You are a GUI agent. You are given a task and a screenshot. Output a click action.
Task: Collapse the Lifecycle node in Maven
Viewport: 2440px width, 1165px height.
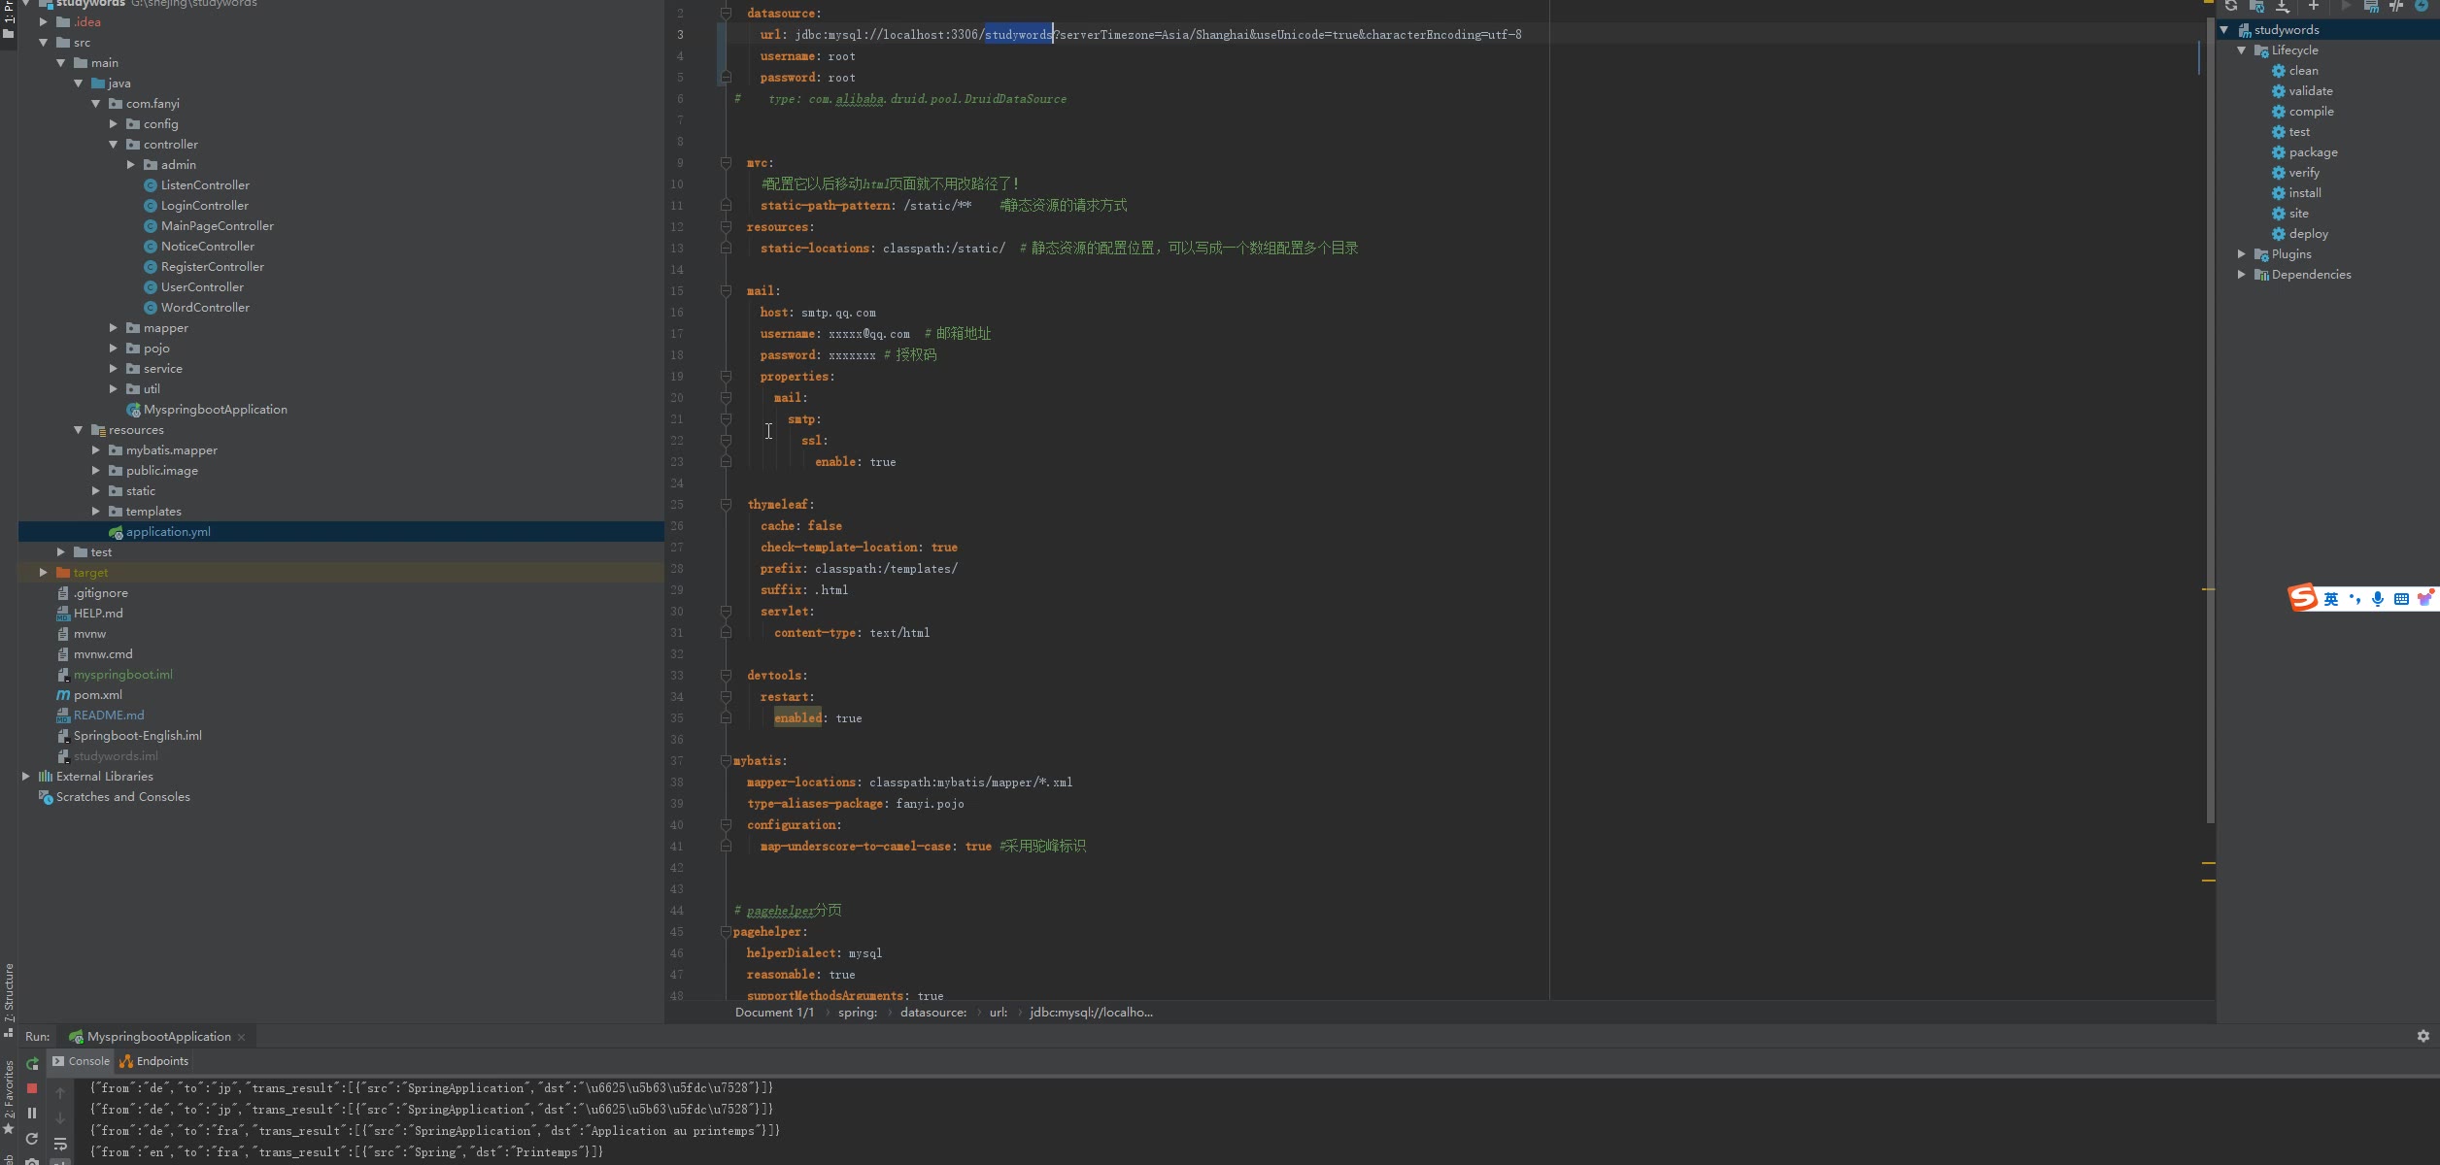2242,50
